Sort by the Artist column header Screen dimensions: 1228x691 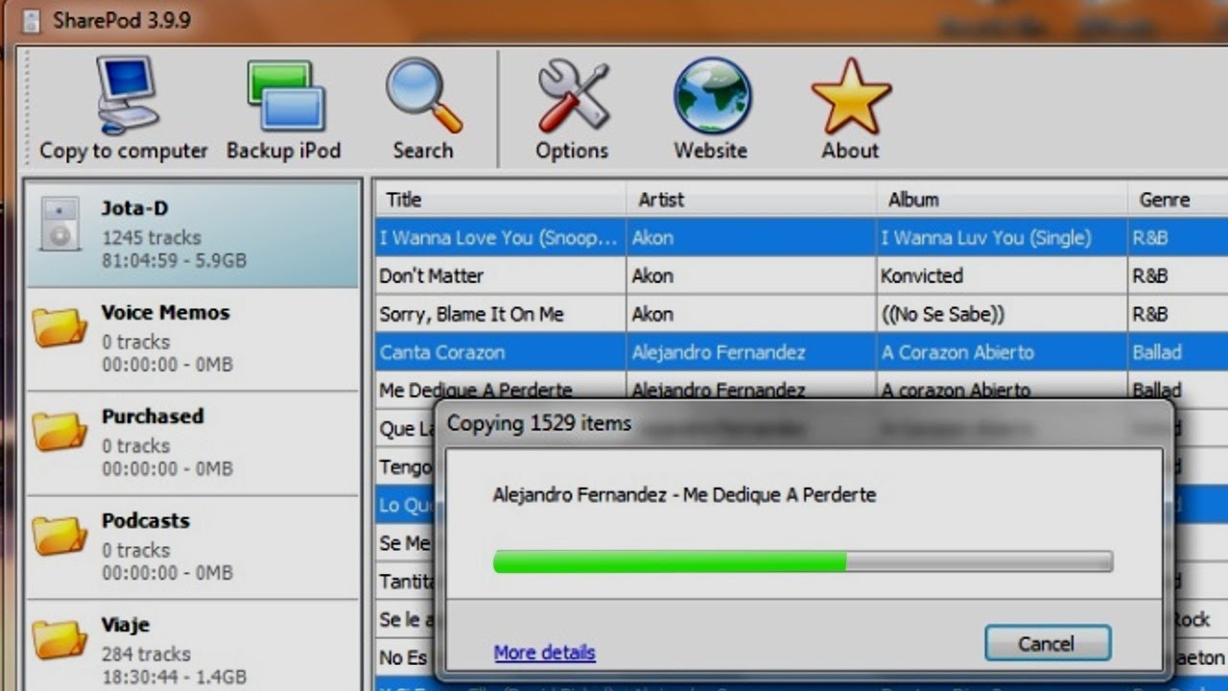point(750,200)
